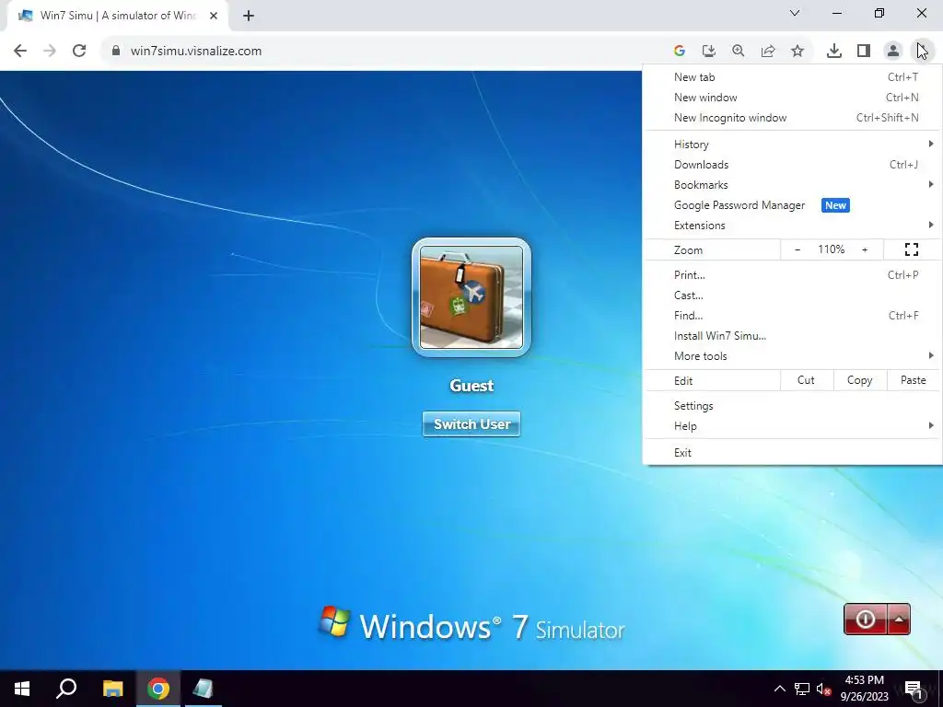Screen dimensions: 943x707
Task: Click the padlock site info icon
Action: [x=115, y=51]
